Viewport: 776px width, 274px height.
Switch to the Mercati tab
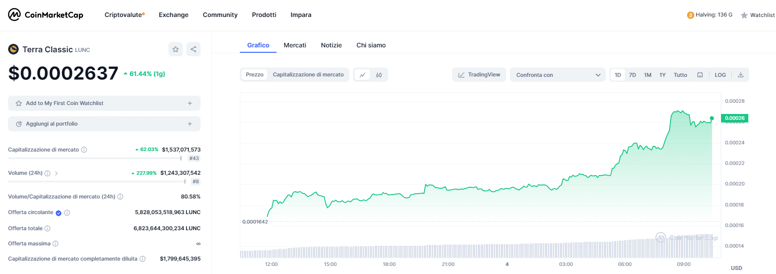point(295,45)
